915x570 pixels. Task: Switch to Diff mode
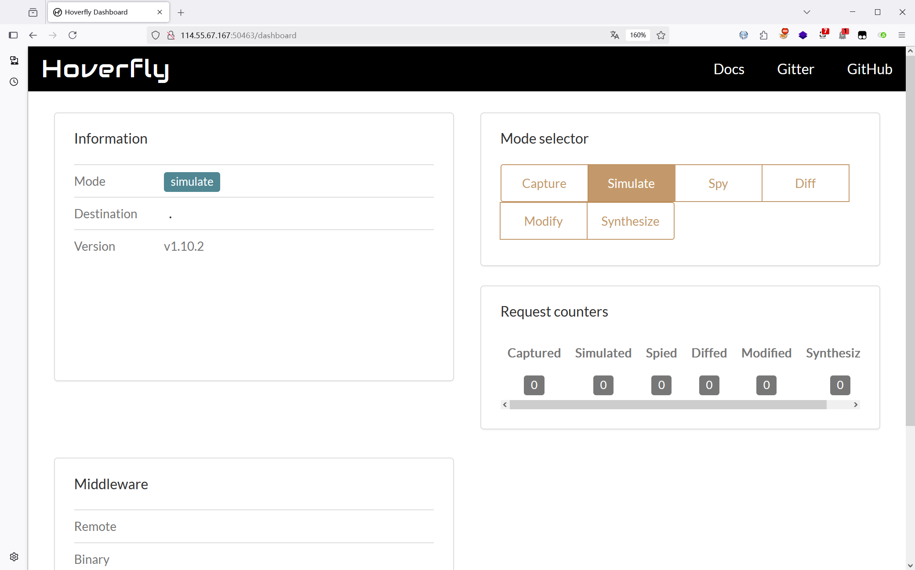[x=805, y=183]
